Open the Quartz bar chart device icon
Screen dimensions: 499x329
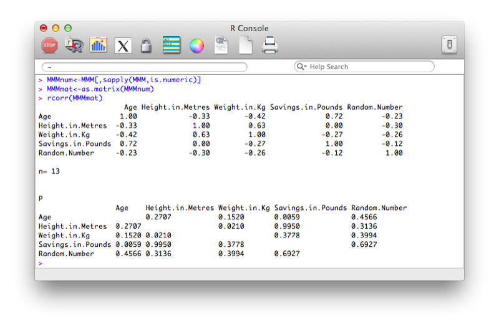(x=99, y=45)
